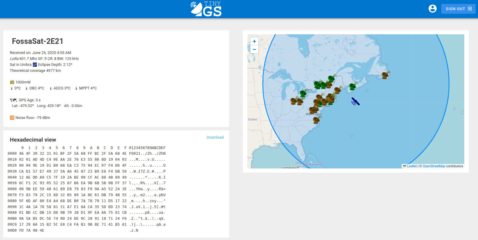Open the OpenStreetMap attribution link
The width and height of the screenshot is (478, 240).
click(x=434, y=166)
